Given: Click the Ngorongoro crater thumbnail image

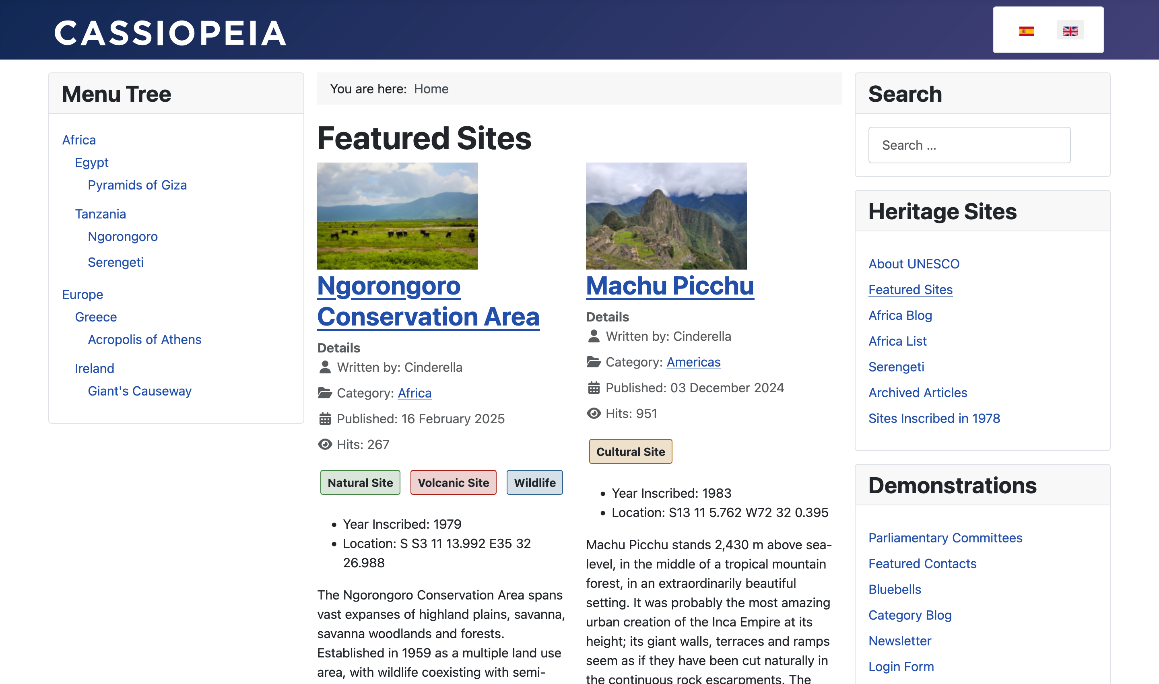Looking at the screenshot, I should tap(397, 216).
